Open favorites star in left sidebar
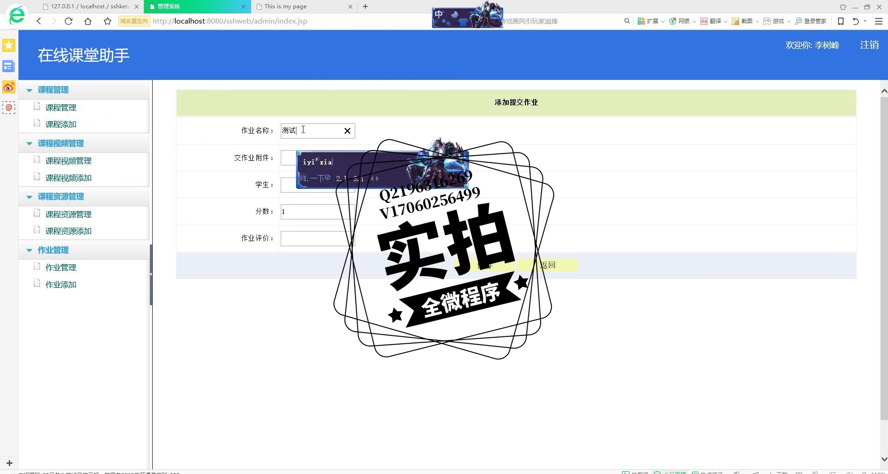This screenshot has height=474, width=888. click(9, 45)
